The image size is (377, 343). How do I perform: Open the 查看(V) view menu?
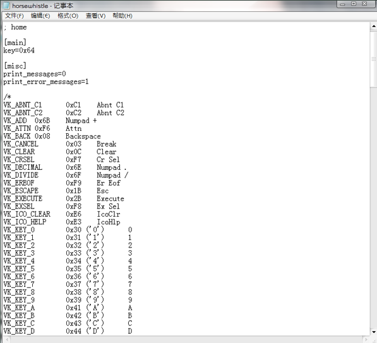95,16
